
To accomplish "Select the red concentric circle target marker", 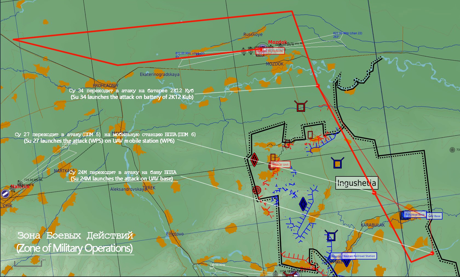I will point(257,190).
